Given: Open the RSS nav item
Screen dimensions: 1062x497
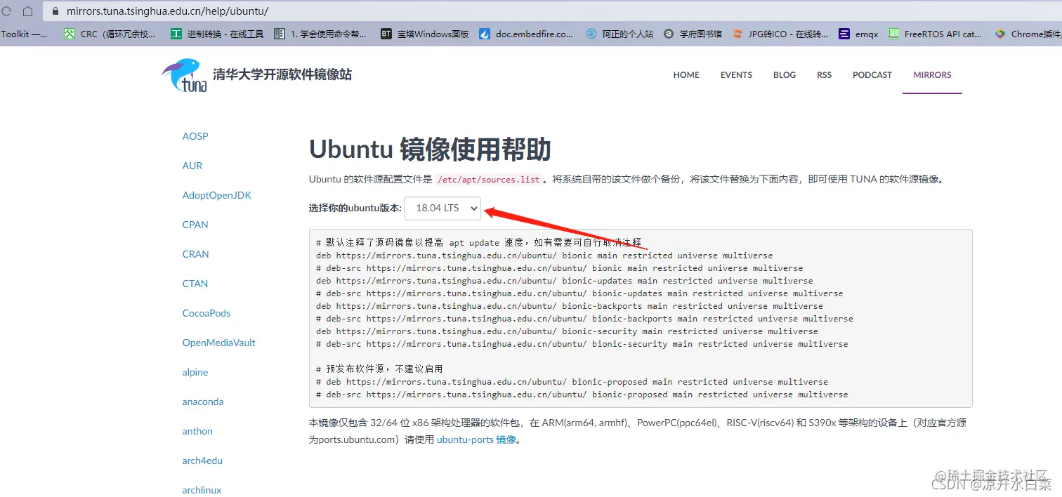Looking at the screenshot, I should (x=824, y=75).
